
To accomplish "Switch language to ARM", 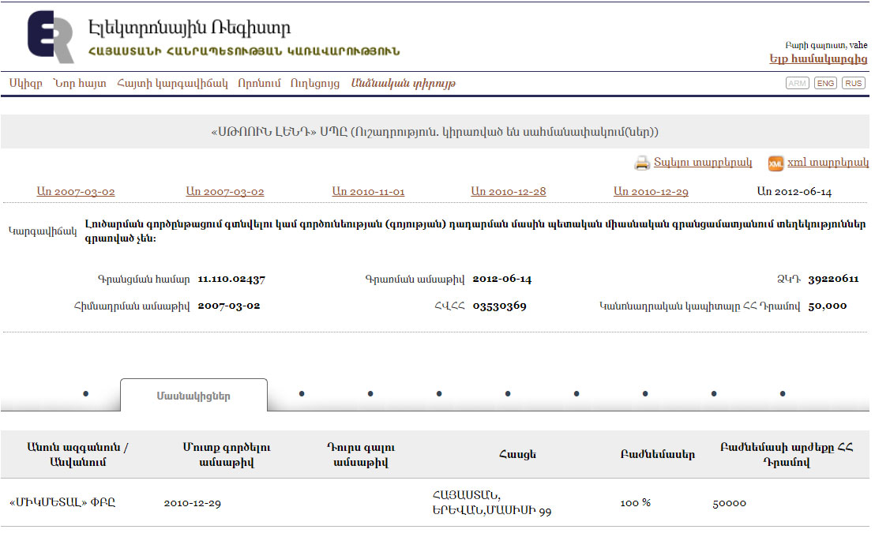I will point(797,84).
